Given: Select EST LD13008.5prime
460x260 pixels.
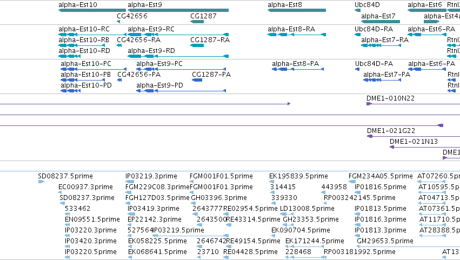Looking at the screenshot, I should point(286,214).
